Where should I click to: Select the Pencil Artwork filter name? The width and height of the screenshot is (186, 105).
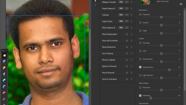click(x=108, y=73)
